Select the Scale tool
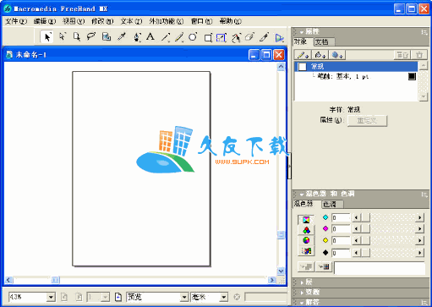432x307 pixels. (x=221, y=37)
